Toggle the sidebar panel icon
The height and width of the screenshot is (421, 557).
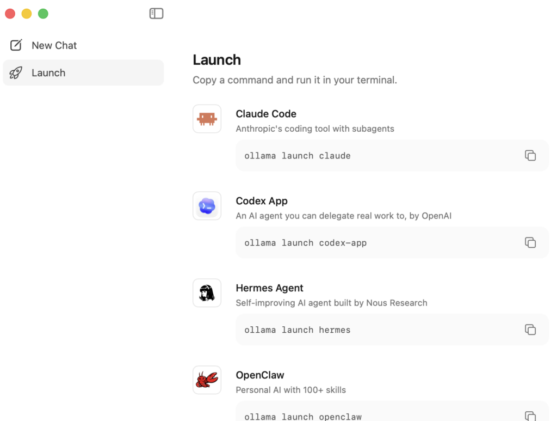(156, 14)
